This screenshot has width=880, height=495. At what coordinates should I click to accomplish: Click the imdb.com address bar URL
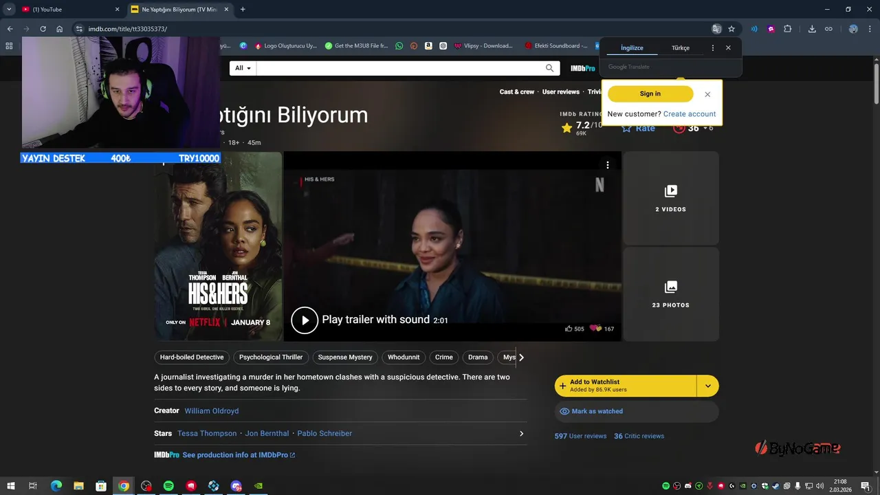click(128, 29)
